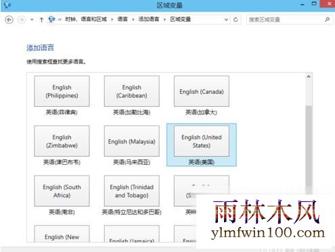Select the English (Philippines) tile

point(62,91)
